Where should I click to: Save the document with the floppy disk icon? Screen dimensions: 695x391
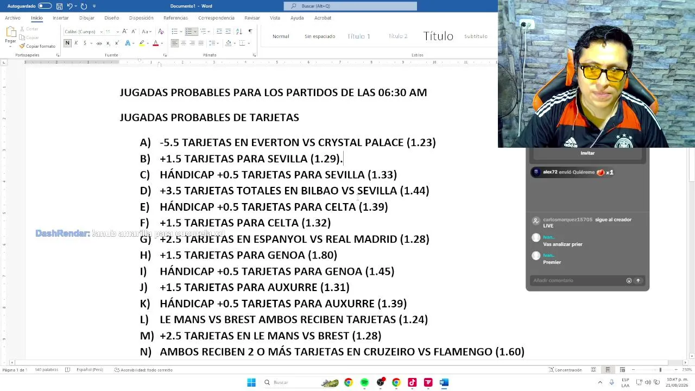59,6
